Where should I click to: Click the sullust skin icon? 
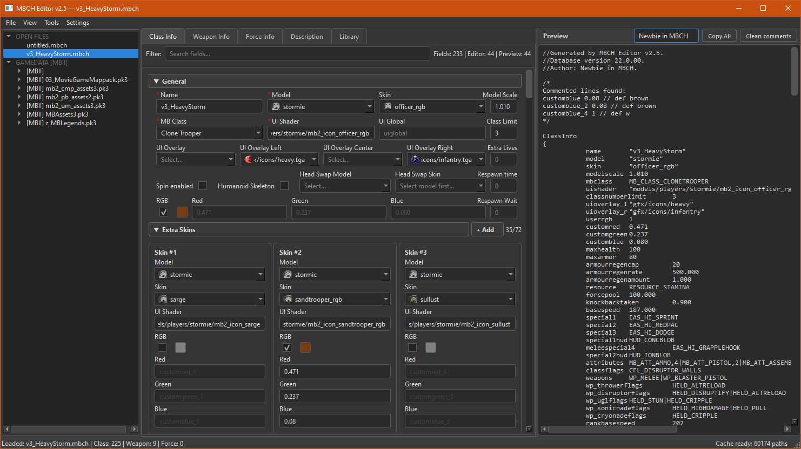click(413, 300)
